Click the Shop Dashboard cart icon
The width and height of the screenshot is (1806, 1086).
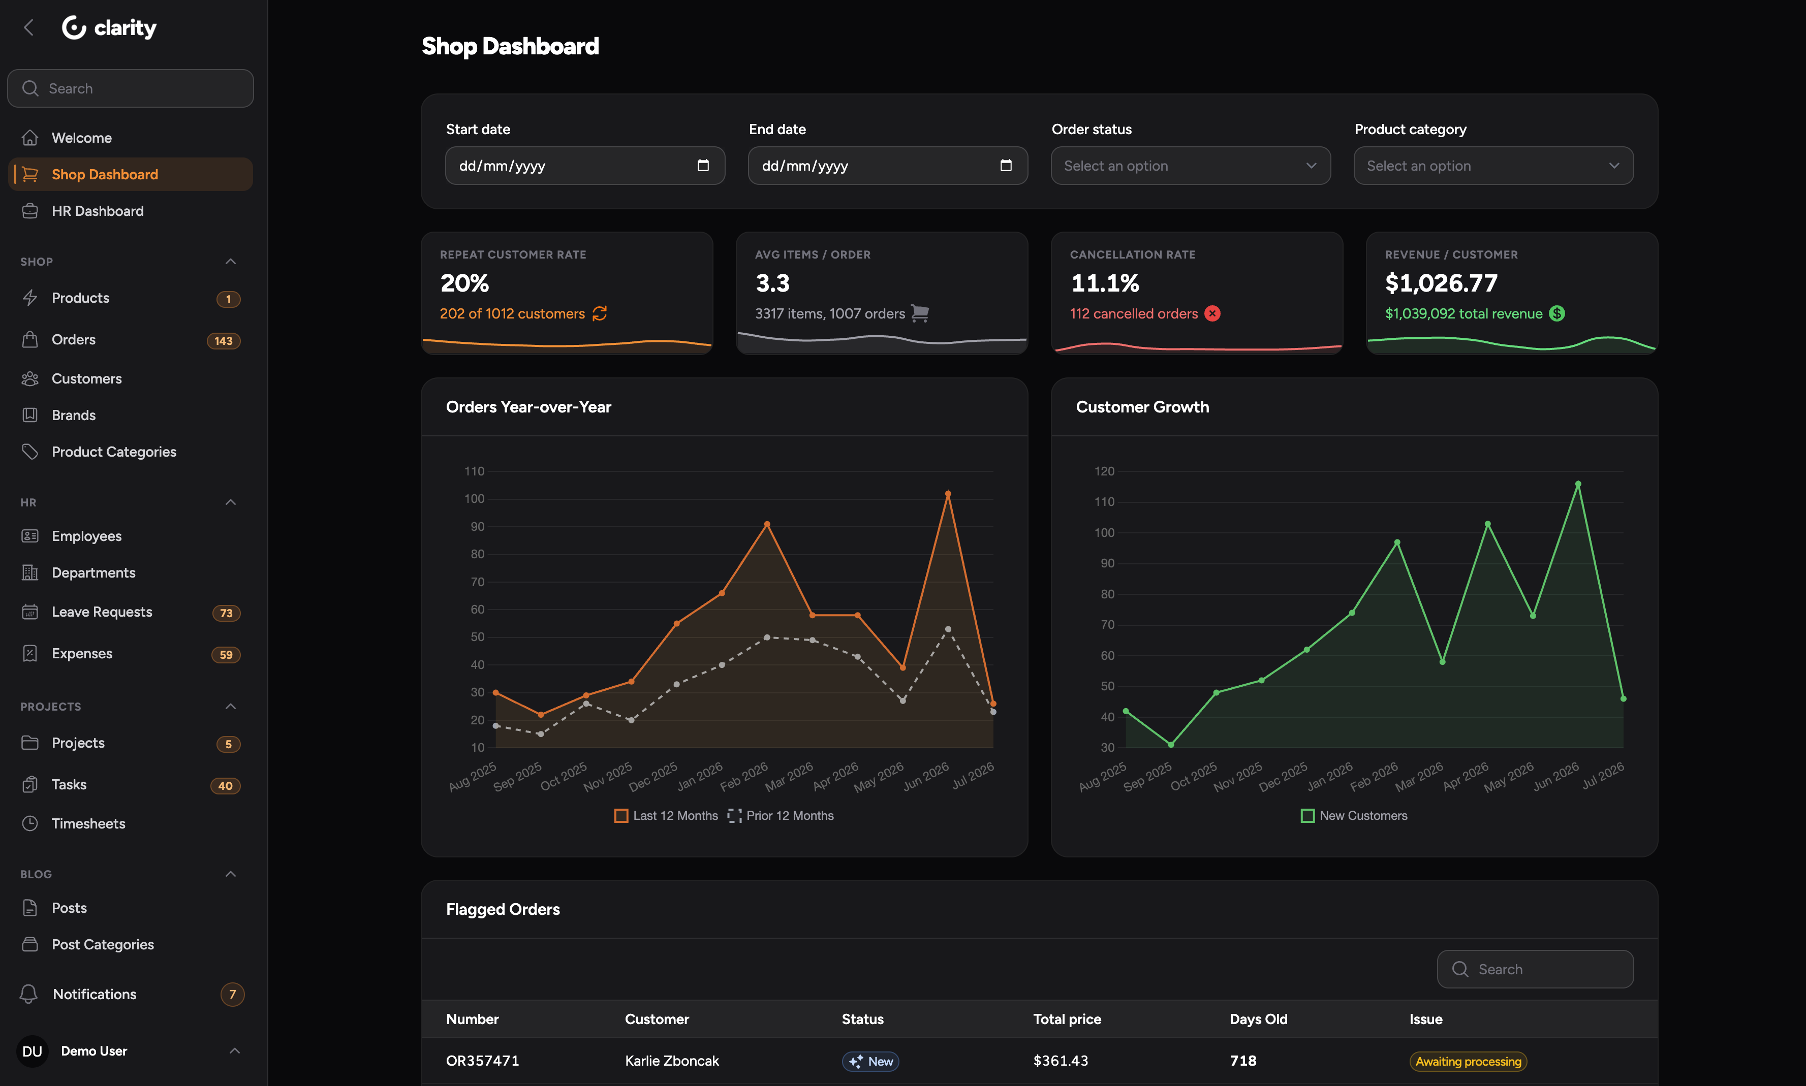click(30, 174)
